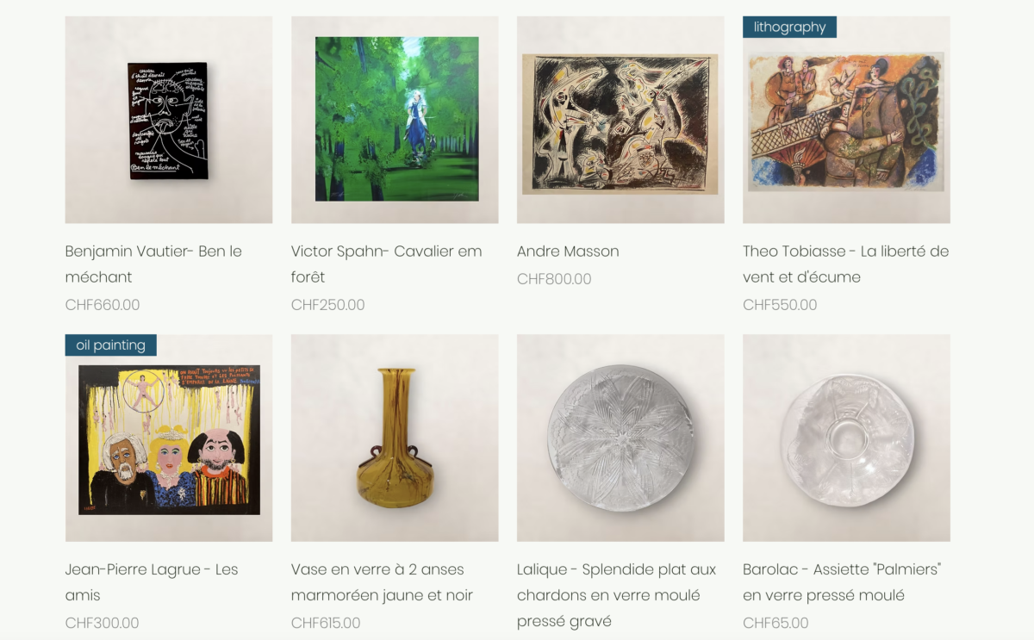Screen dimensions: 1034x640
Task: Click the CHF800.00 price of Andre Masson
Action: [554, 279]
